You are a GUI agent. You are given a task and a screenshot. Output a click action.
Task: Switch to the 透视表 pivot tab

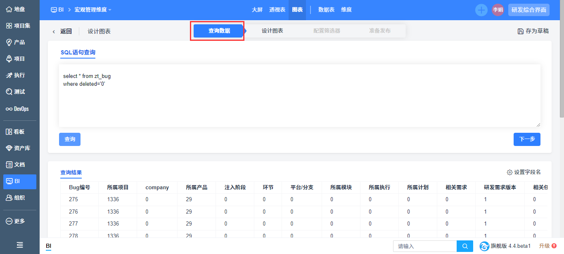click(x=277, y=10)
